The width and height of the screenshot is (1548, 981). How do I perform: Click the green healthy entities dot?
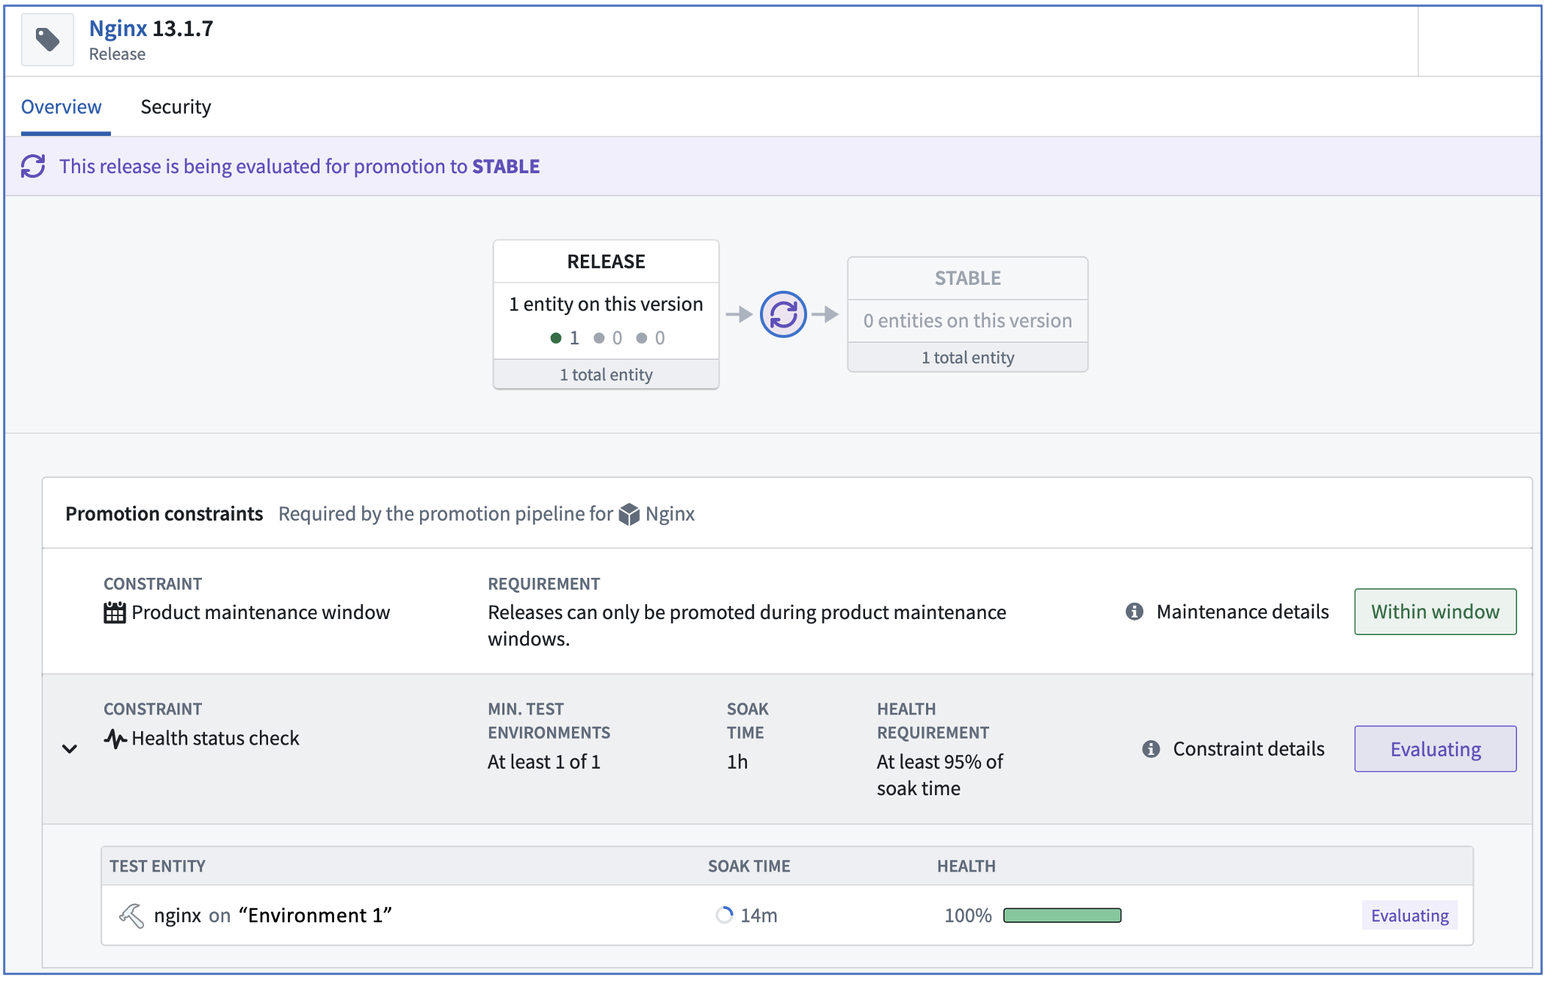556,338
